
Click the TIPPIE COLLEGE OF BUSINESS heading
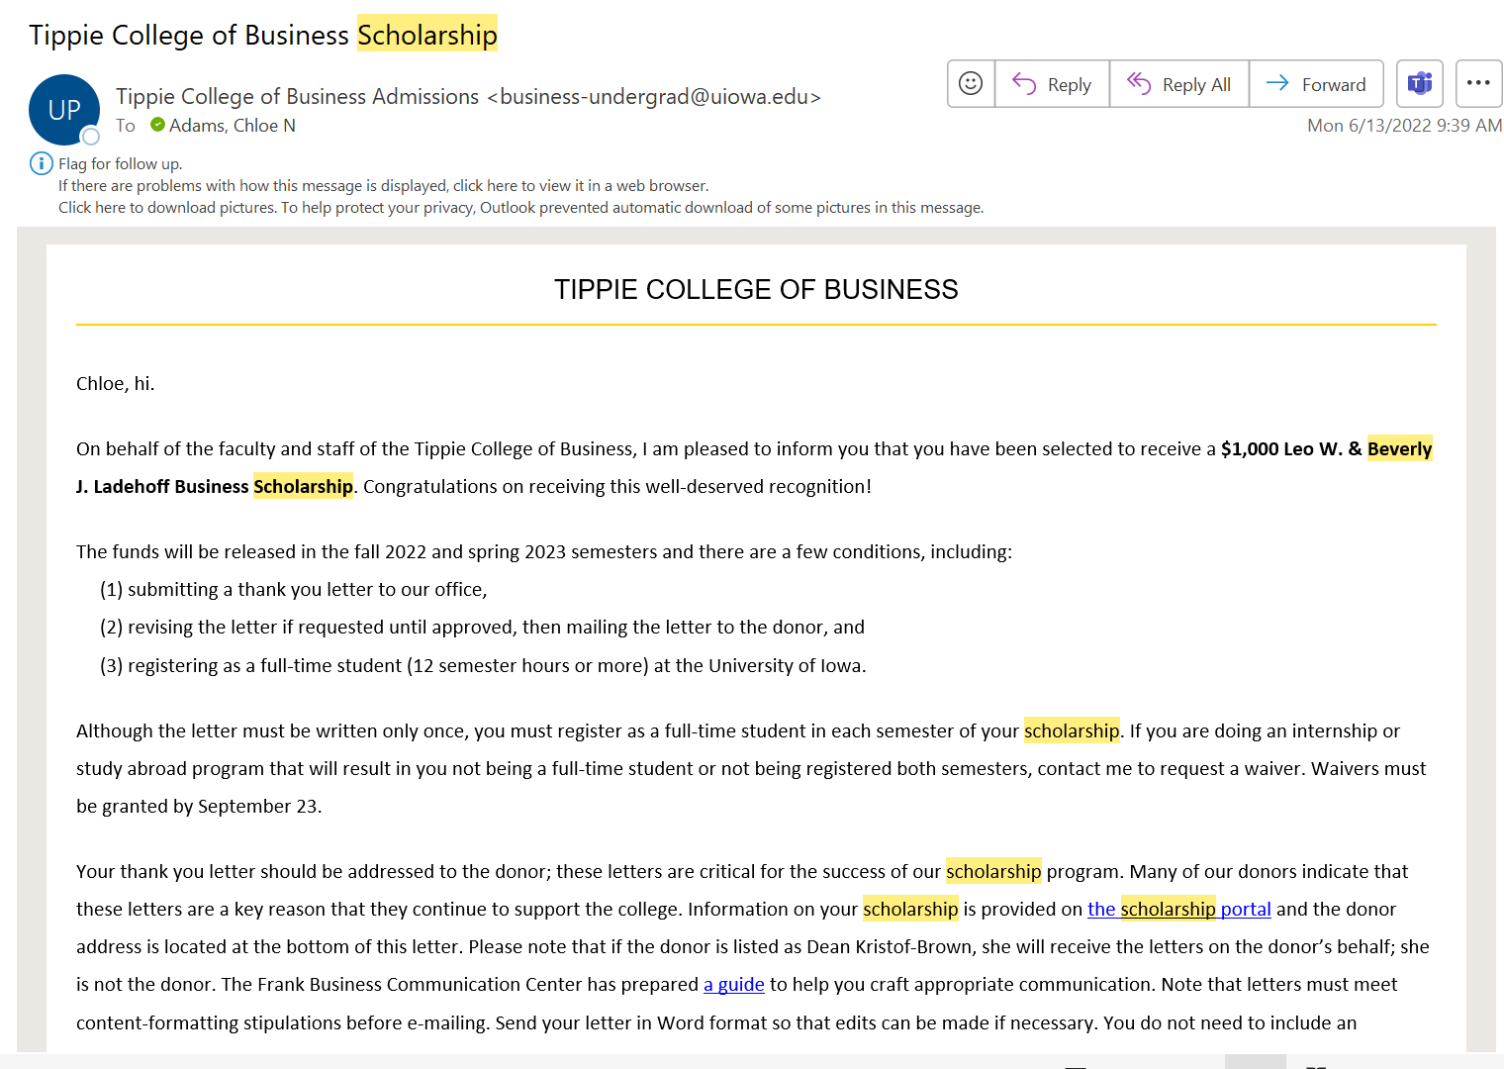point(756,289)
